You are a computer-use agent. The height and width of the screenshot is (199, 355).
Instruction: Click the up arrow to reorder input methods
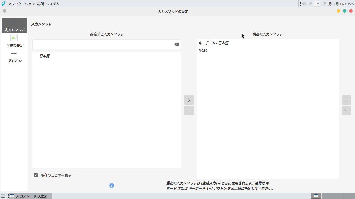tap(346, 100)
